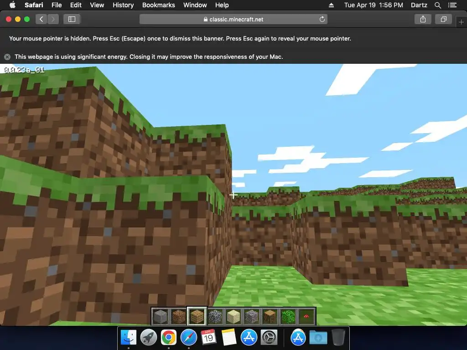
Task: Open the first App Store Dock icon
Action: pyautogui.click(x=249, y=338)
